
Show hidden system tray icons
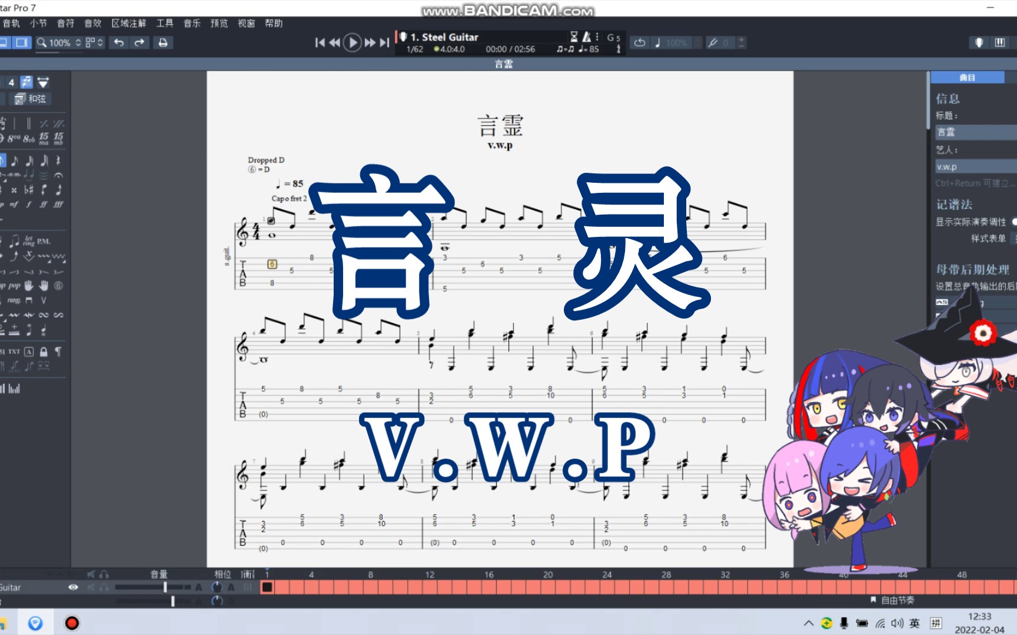click(809, 623)
